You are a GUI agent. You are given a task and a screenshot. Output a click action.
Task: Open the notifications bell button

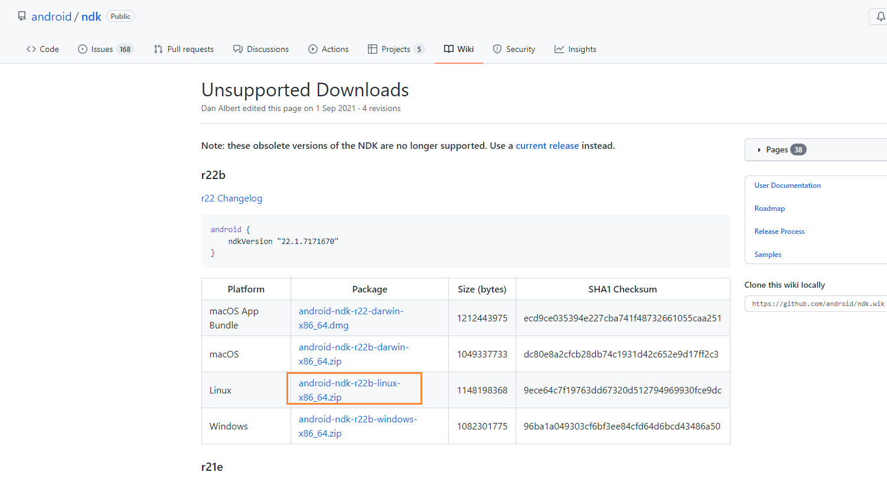tap(879, 17)
